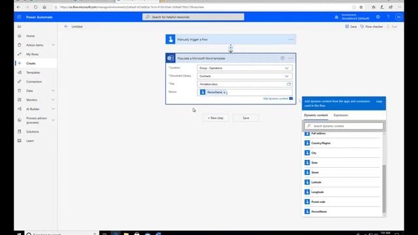The height and width of the screenshot is (235, 418).
Task: Click the file picker folder icon
Action: click(289, 84)
